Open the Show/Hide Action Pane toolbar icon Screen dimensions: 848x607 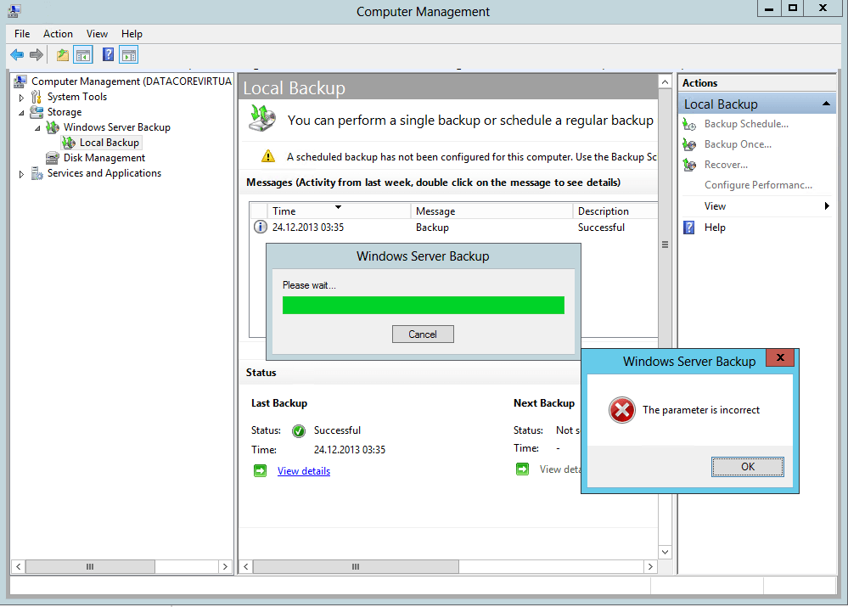[x=128, y=53]
